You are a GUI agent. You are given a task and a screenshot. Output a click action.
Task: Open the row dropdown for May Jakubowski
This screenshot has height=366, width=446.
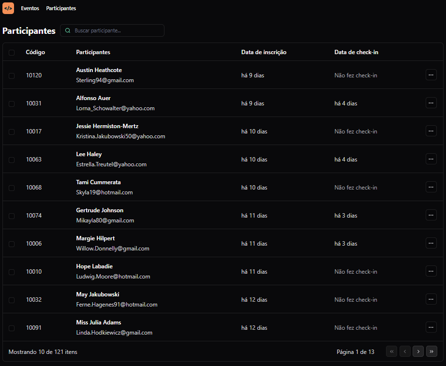pos(431,299)
